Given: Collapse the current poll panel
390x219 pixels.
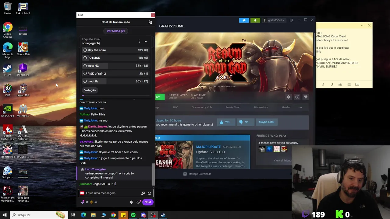Looking at the screenshot, I should tap(146, 41).
